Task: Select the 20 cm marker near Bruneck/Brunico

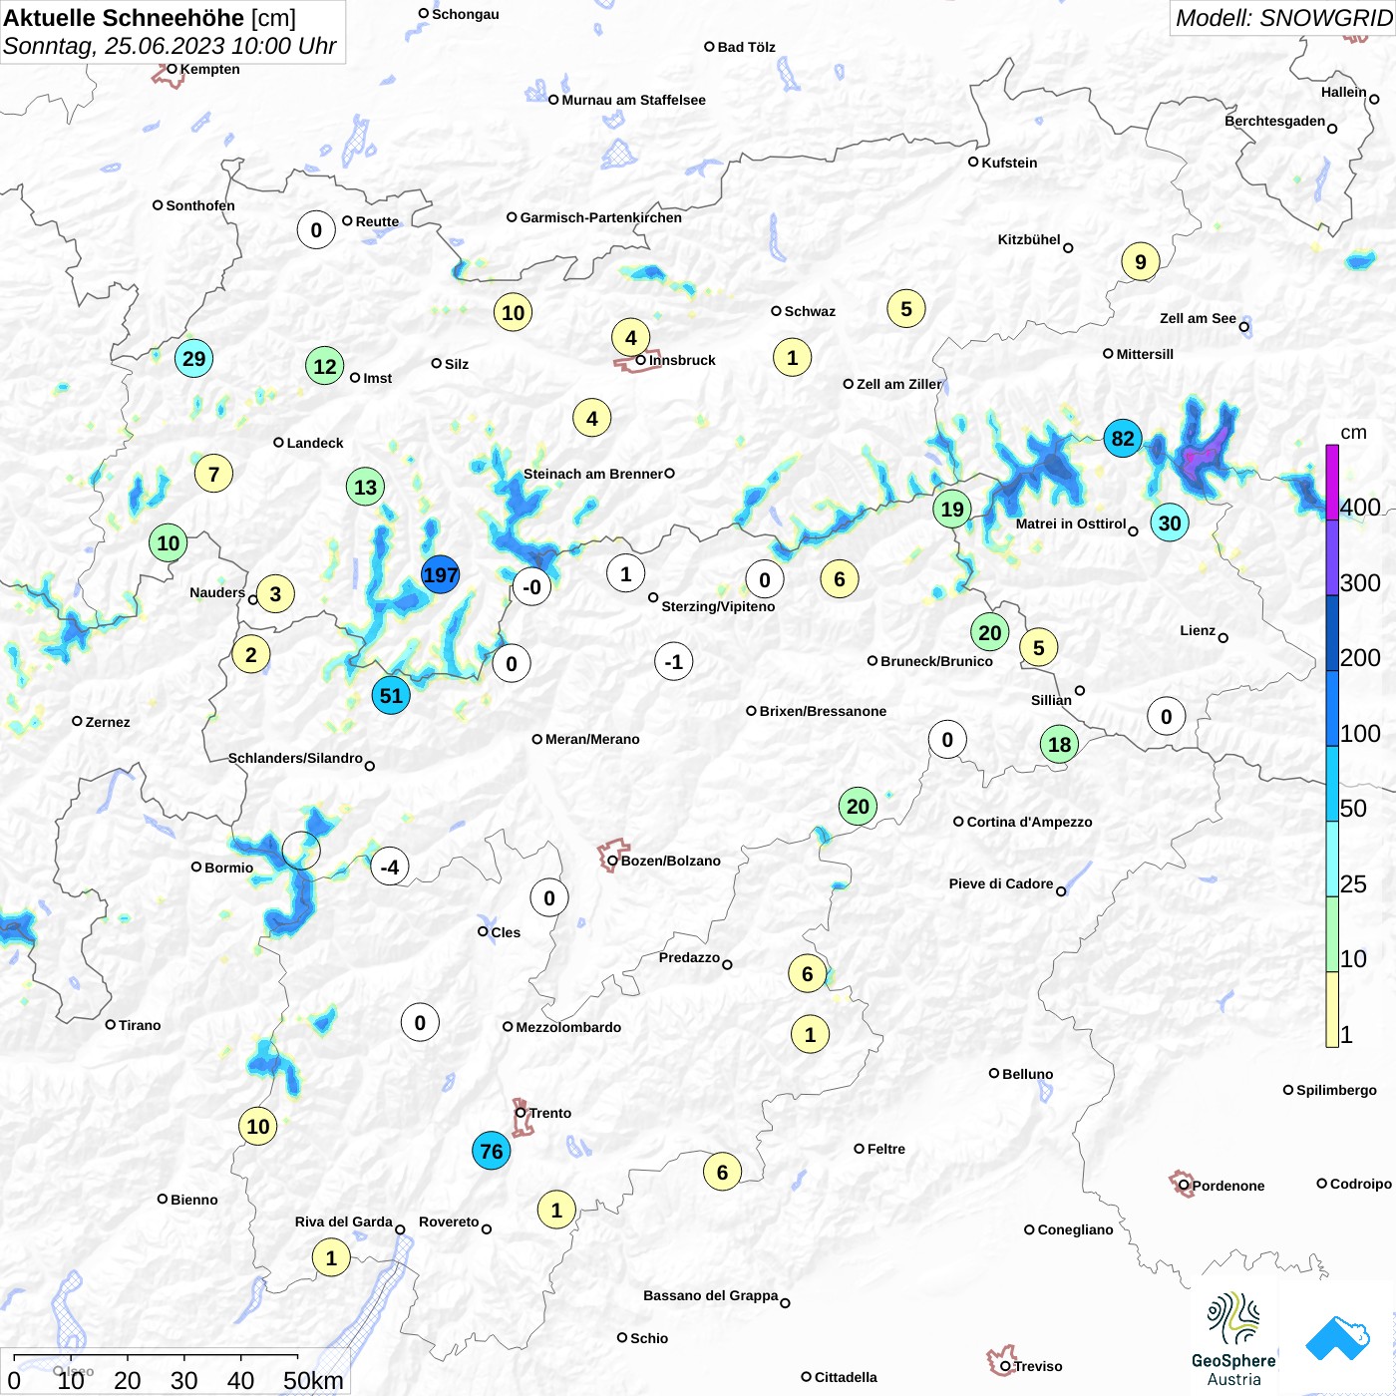Action: tap(989, 632)
